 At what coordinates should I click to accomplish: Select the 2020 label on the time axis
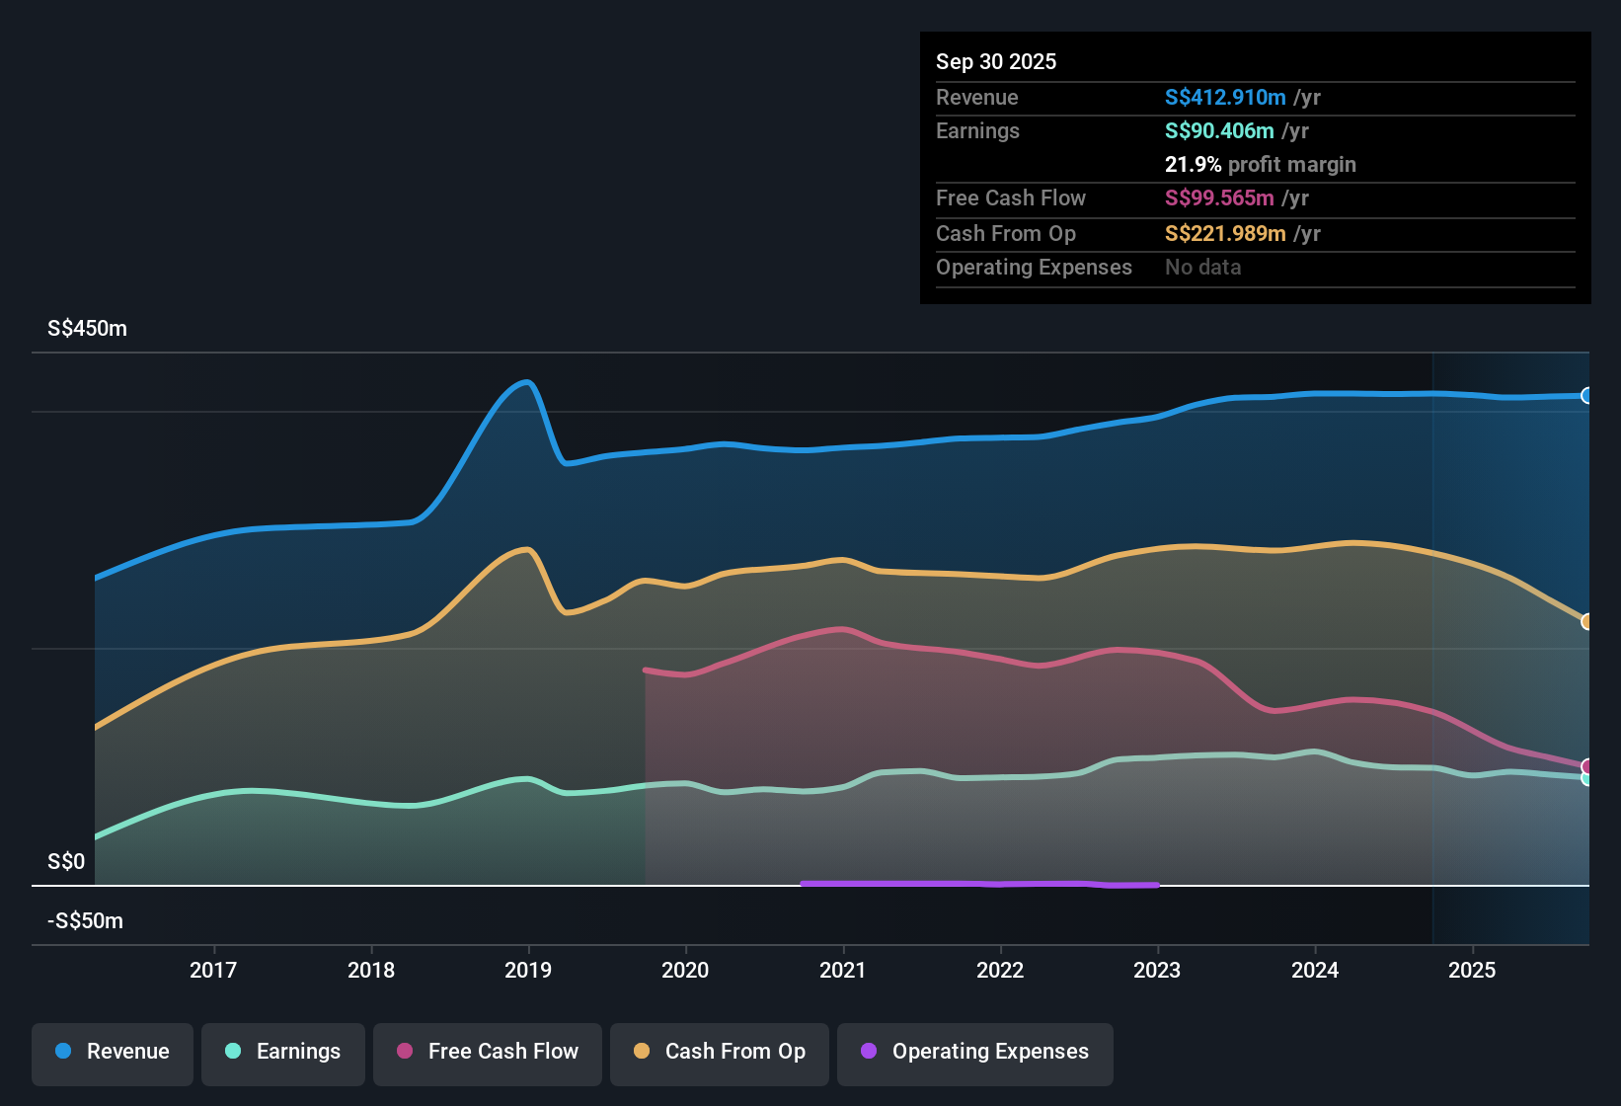686,971
